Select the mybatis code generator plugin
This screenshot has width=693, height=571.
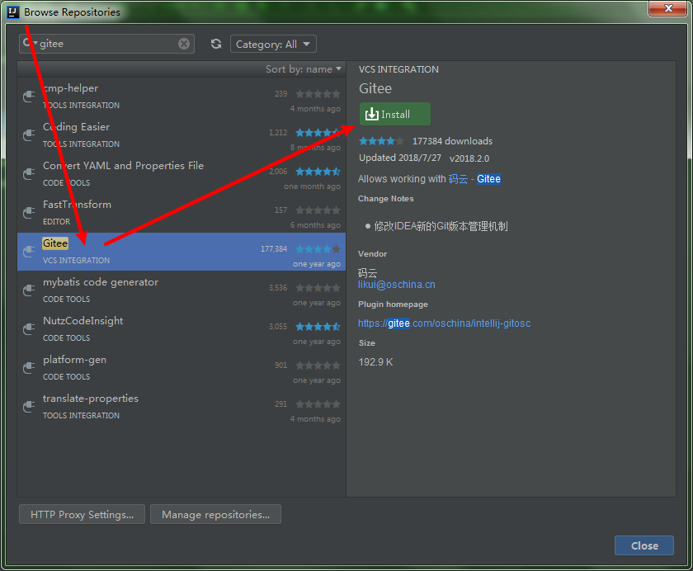(181, 290)
